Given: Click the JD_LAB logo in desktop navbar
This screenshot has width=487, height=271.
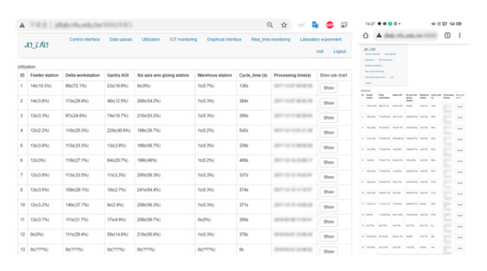Looking at the screenshot, I should click(x=36, y=45).
